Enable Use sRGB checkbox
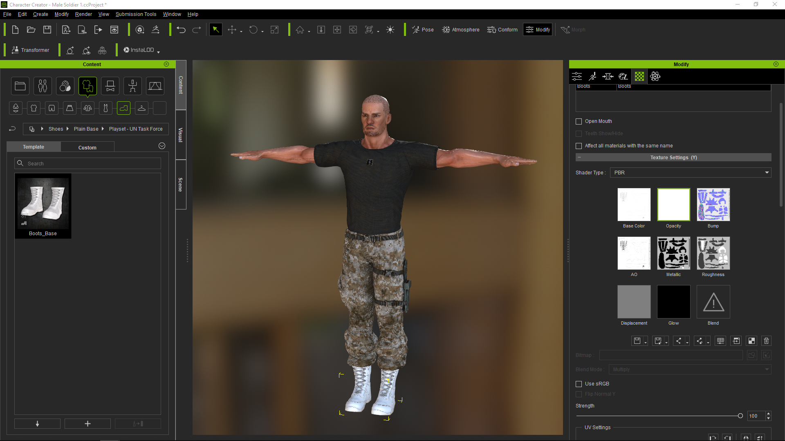 point(580,383)
